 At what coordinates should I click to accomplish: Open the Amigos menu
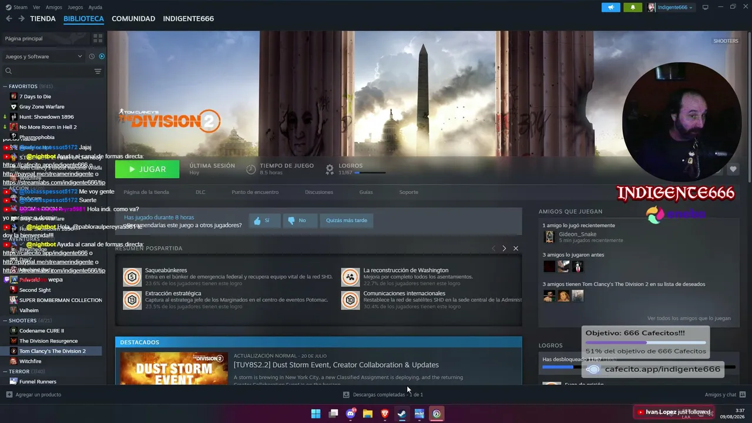53,8
